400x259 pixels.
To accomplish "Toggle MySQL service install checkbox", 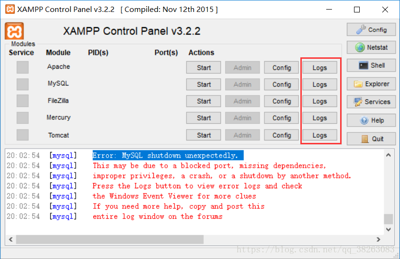I will point(23,84).
